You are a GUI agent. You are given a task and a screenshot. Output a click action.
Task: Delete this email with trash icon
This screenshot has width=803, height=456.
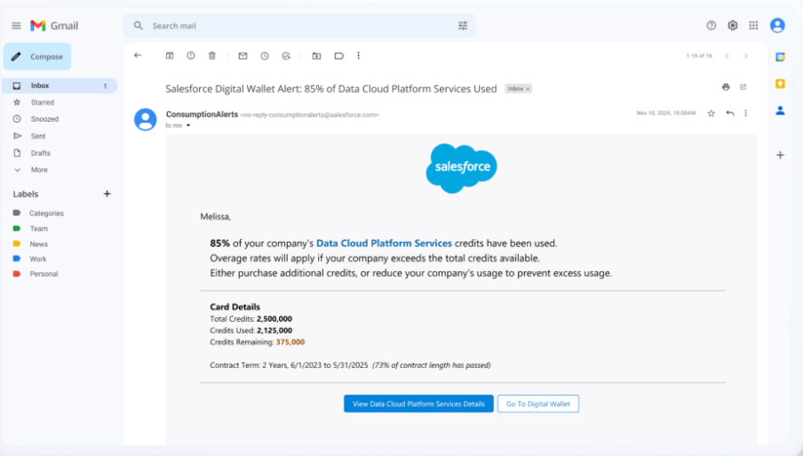coord(212,55)
